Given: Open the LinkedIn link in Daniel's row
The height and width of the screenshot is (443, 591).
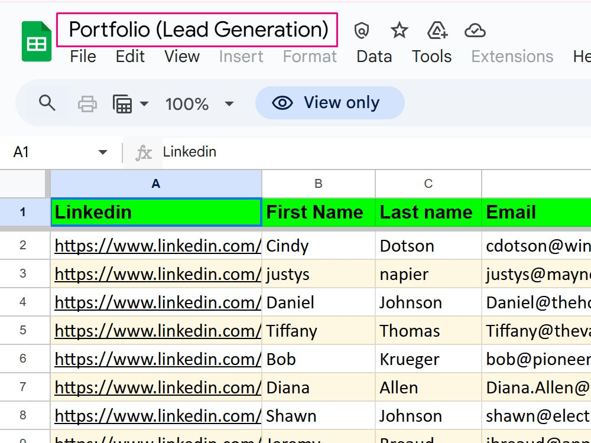Looking at the screenshot, I should (x=158, y=302).
